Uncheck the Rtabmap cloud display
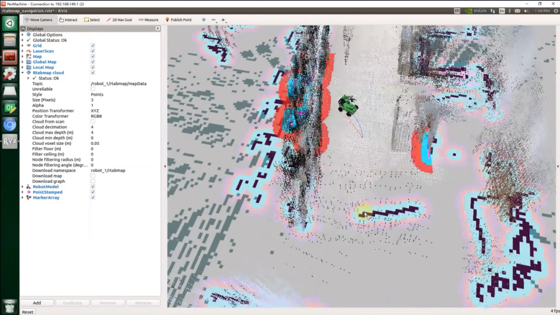The height and width of the screenshot is (315, 560). [x=93, y=72]
